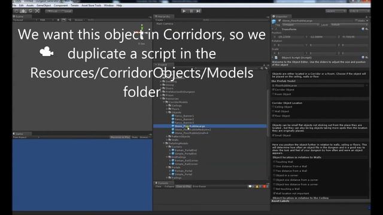Toggle the Console error messages filter icon

point(265,186)
